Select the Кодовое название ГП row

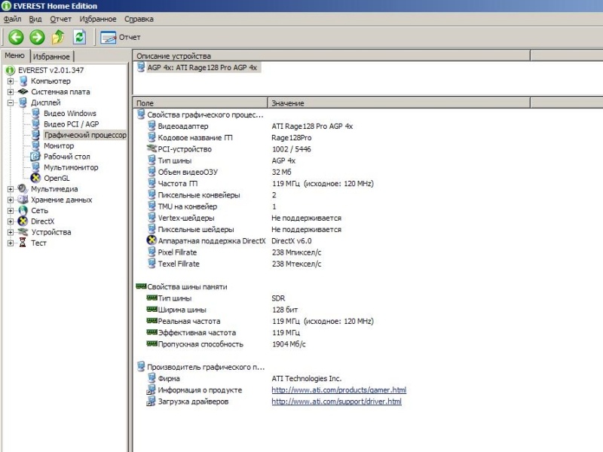click(195, 138)
